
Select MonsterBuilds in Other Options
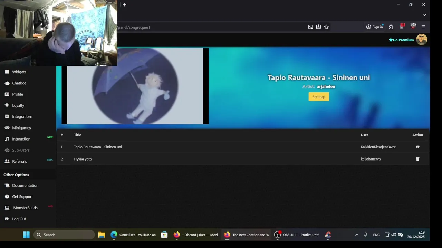tap(25, 208)
